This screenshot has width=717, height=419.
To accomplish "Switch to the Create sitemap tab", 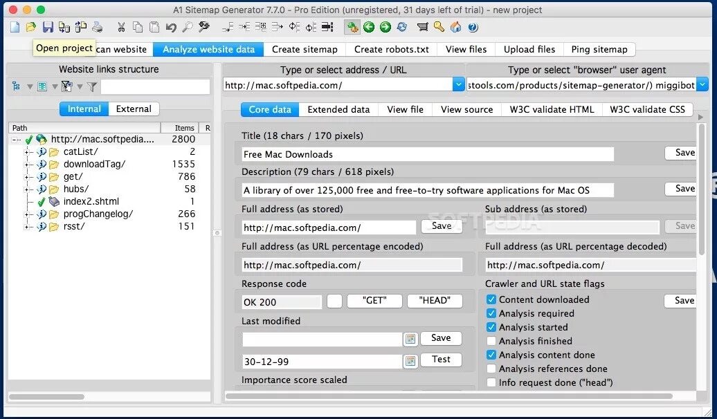I will (x=305, y=49).
